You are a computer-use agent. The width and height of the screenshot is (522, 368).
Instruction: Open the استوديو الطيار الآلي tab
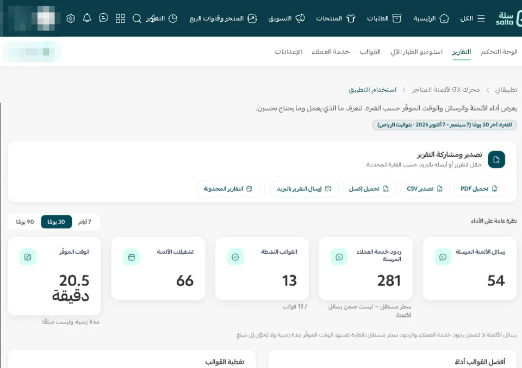[x=417, y=52]
